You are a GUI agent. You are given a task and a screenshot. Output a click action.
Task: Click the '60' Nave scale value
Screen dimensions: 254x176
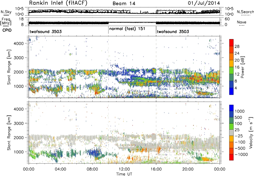227,19
